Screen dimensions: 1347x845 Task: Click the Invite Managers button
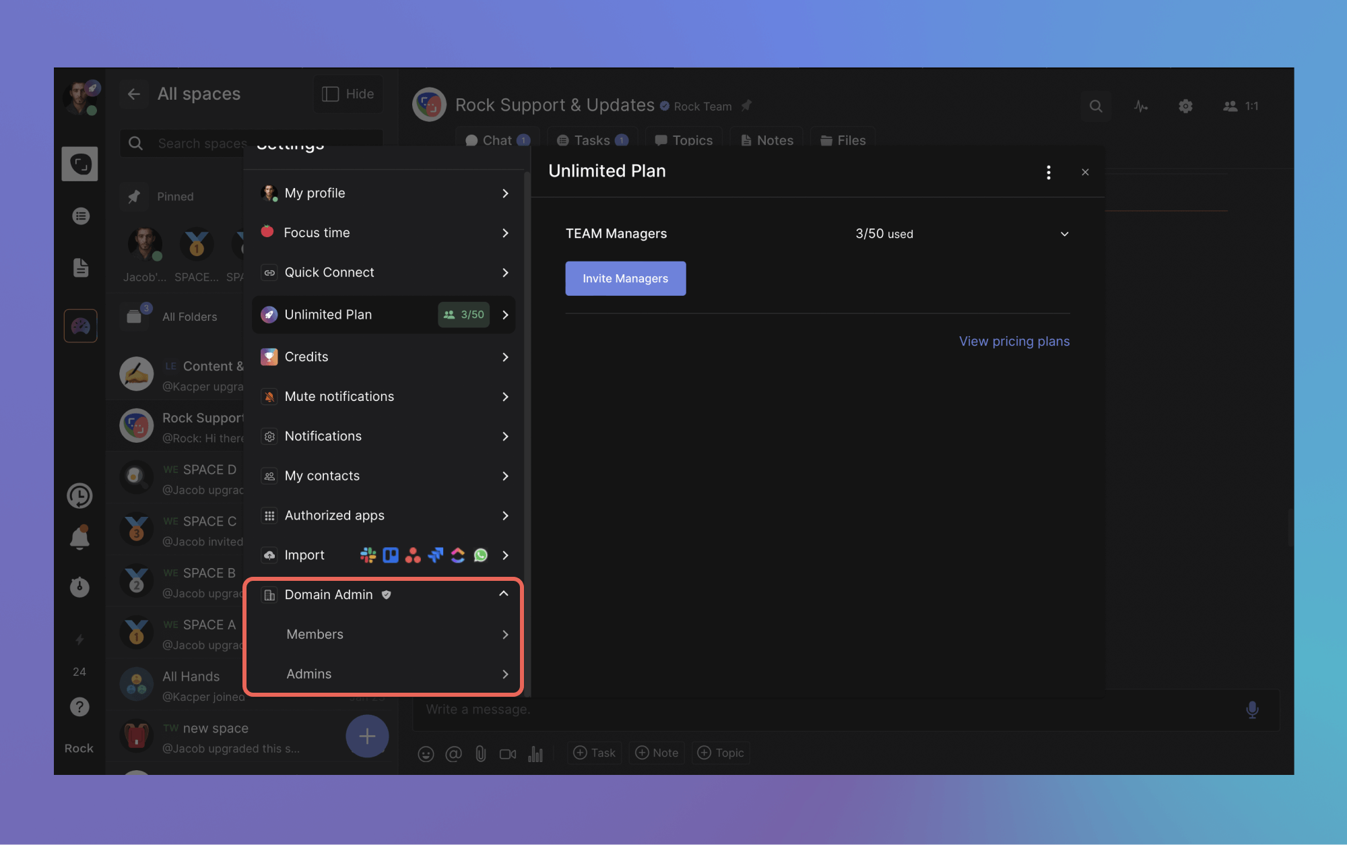(625, 278)
